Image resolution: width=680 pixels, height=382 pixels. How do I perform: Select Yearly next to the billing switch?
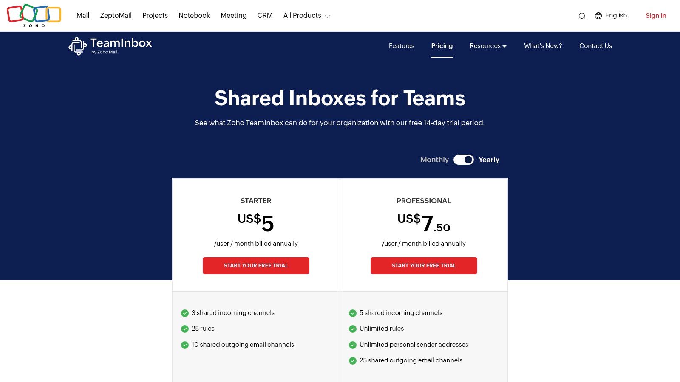coord(489,160)
